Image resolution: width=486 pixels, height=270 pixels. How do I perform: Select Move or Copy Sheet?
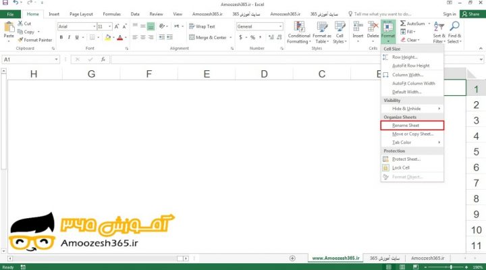pyautogui.click(x=412, y=134)
